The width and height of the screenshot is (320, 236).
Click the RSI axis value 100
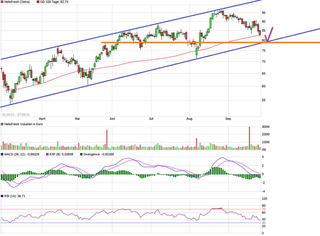(x=265, y=199)
